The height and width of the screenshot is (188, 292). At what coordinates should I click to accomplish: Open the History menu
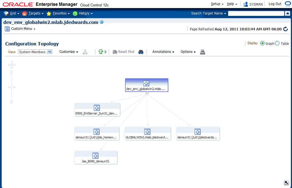tap(86, 13)
